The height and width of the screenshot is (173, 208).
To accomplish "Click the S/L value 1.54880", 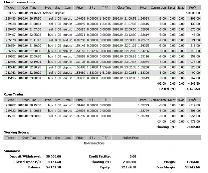I will (x=92, y=67).
